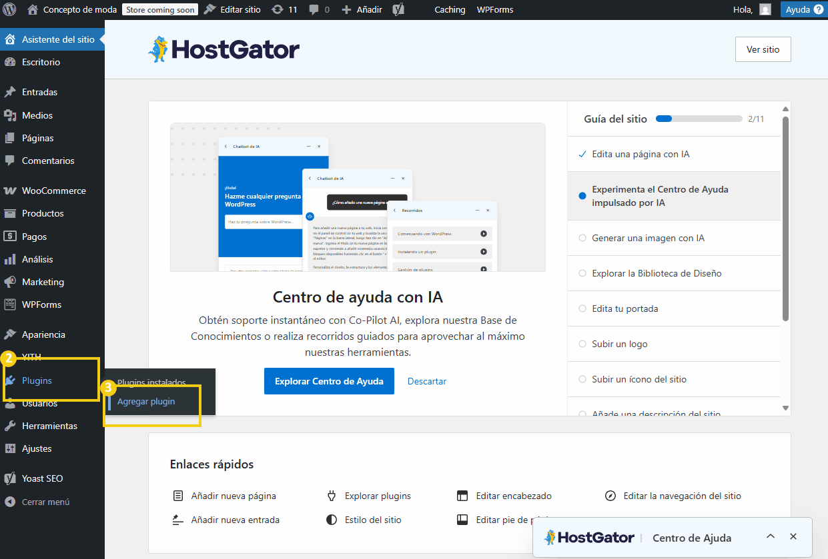Image resolution: width=828 pixels, height=559 pixels.
Task: Click the Apariencia brush icon
Action: pyautogui.click(x=10, y=334)
